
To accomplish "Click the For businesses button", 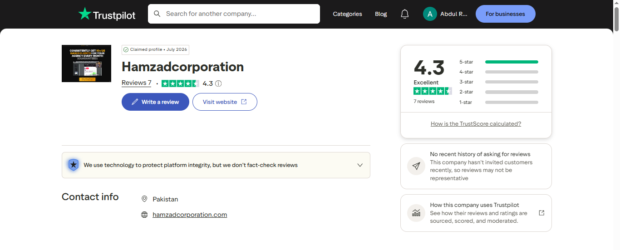I will tap(505, 14).
